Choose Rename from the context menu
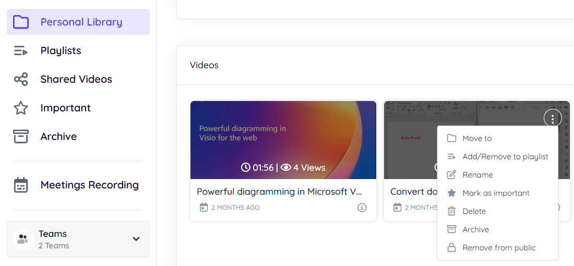 pyautogui.click(x=498, y=175)
